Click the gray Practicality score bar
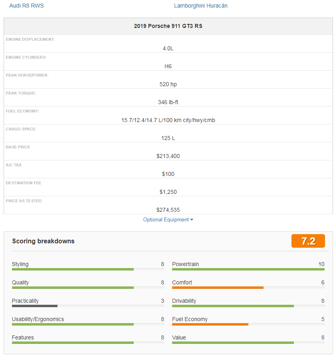335x355 pixels. [x=35, y=306]
